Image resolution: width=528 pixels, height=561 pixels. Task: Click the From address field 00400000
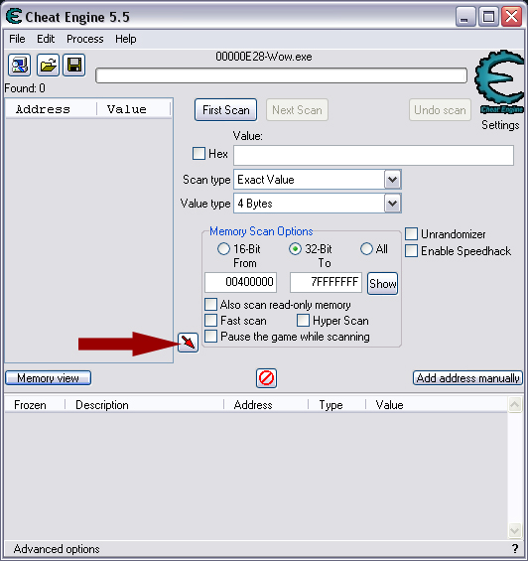[x=241, y=282]
